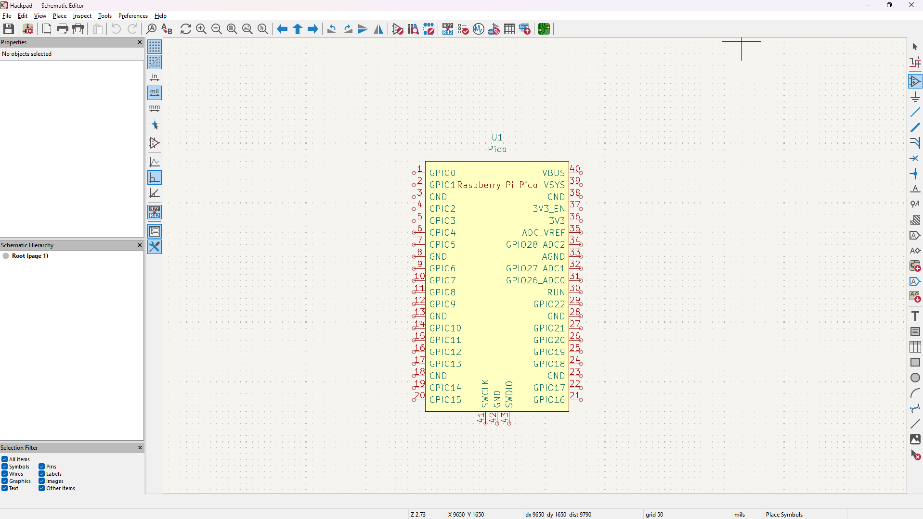The width and height of the screenshot is (923, 519).
Task: Save the schematic
Action: coord(8,29)
